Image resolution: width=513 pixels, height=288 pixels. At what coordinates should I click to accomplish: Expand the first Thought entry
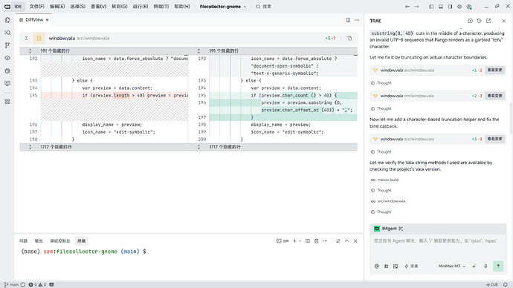tap(381, 83)
